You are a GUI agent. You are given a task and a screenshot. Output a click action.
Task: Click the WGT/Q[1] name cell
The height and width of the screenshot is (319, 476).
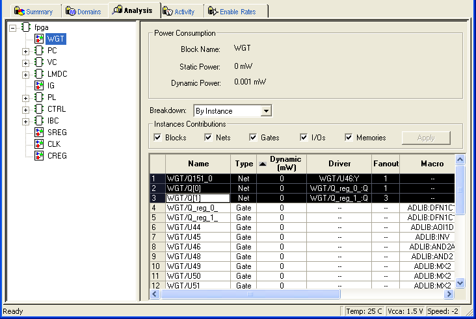point(198,198)
